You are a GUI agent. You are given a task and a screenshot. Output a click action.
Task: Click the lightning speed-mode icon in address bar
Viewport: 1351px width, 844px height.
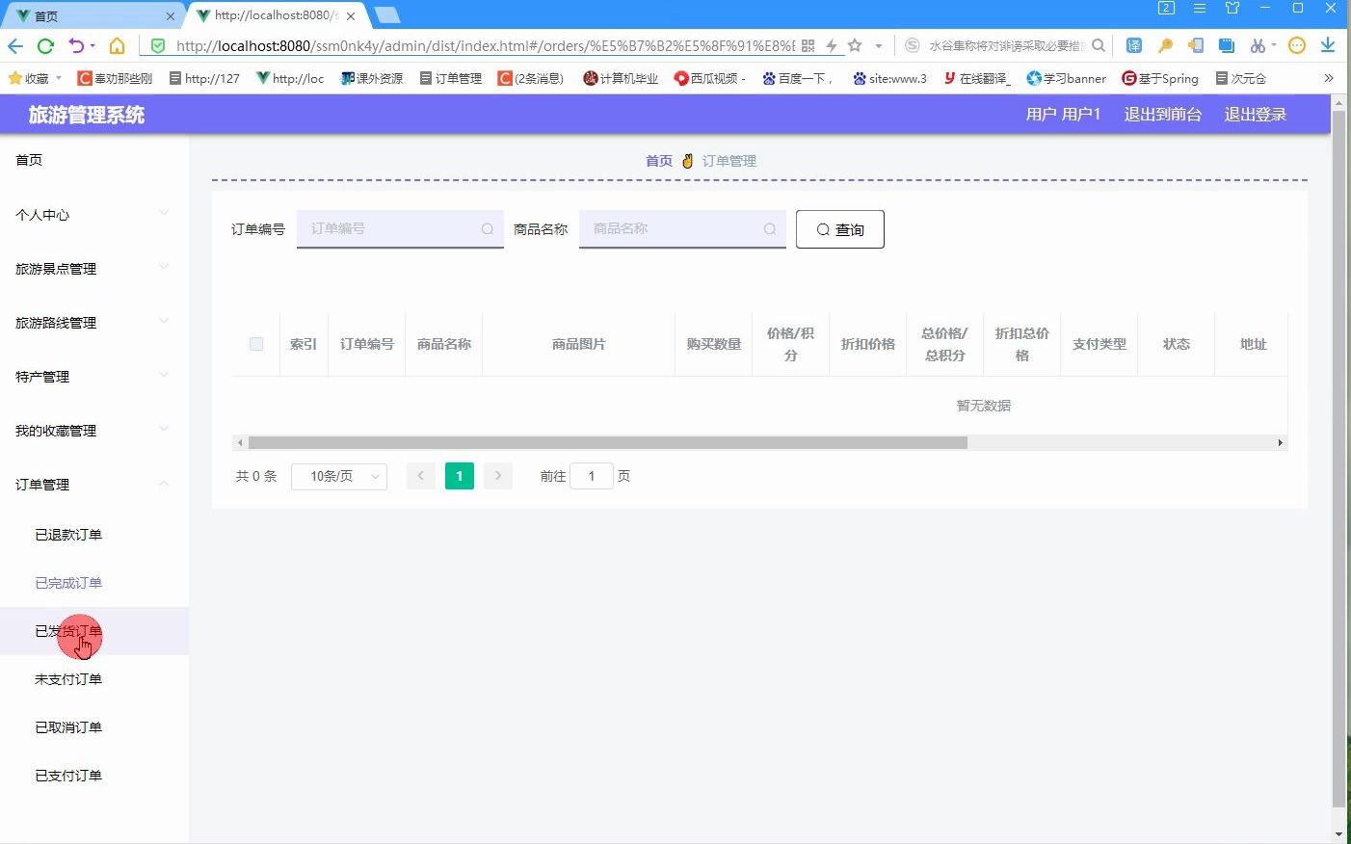tap(832, 45)
